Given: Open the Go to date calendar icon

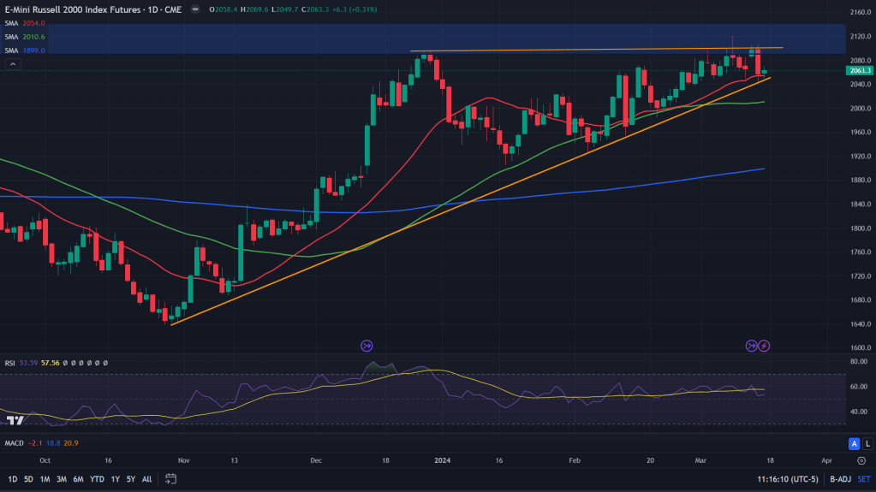Looking at the screenshot, I should [171, 478].
